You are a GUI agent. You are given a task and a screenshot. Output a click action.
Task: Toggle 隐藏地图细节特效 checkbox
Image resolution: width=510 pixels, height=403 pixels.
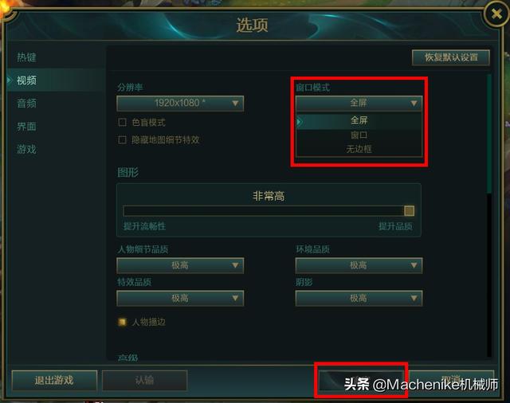[122, 139]
